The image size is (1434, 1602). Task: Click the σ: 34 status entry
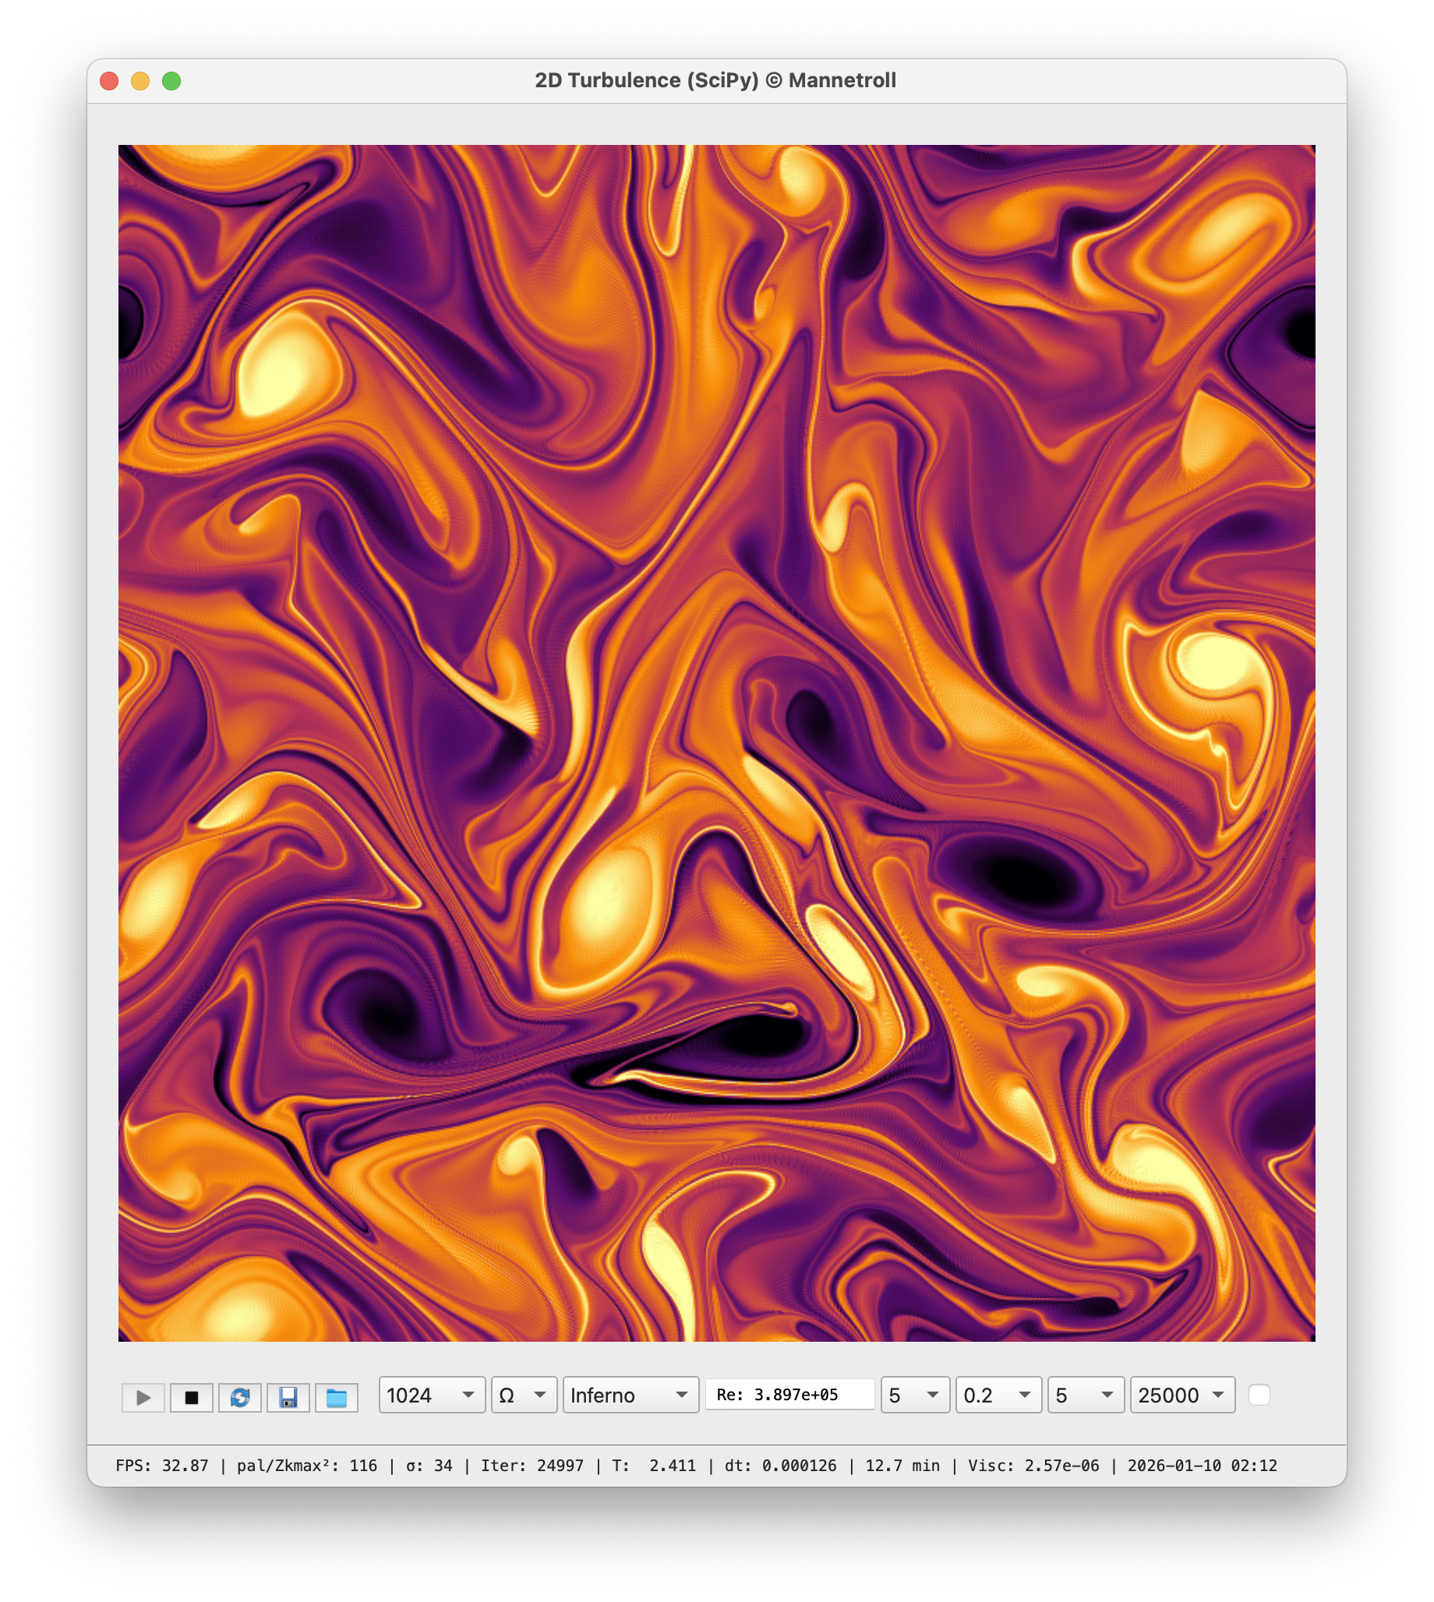click(429, 1466)
